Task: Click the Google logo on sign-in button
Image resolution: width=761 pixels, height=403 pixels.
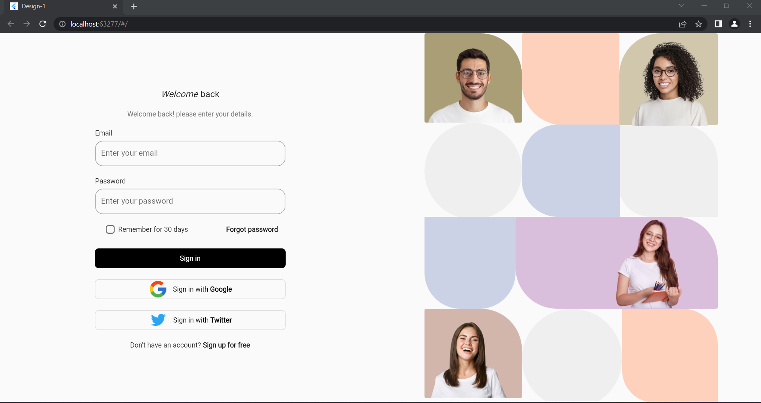Action: (158, 289)
